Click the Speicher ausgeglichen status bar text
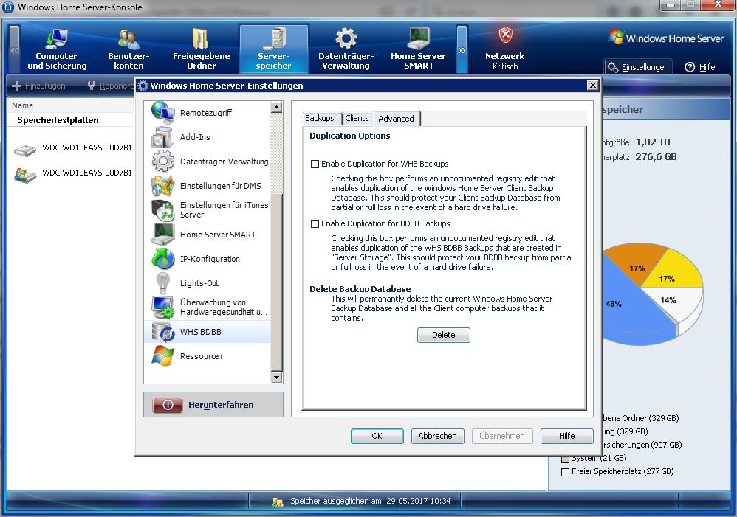 pyautogui.click(x=371, y=501)
